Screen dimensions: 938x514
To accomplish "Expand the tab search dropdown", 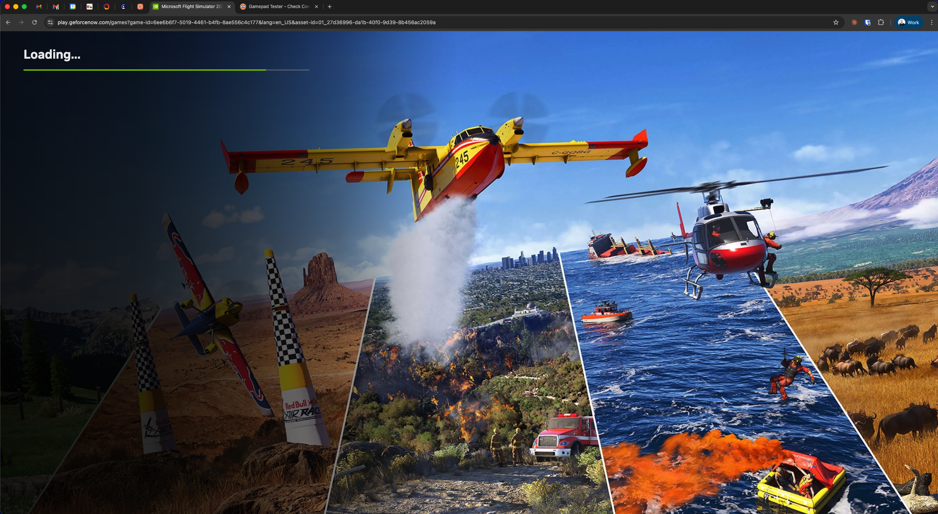I will (x=932, y=7).
